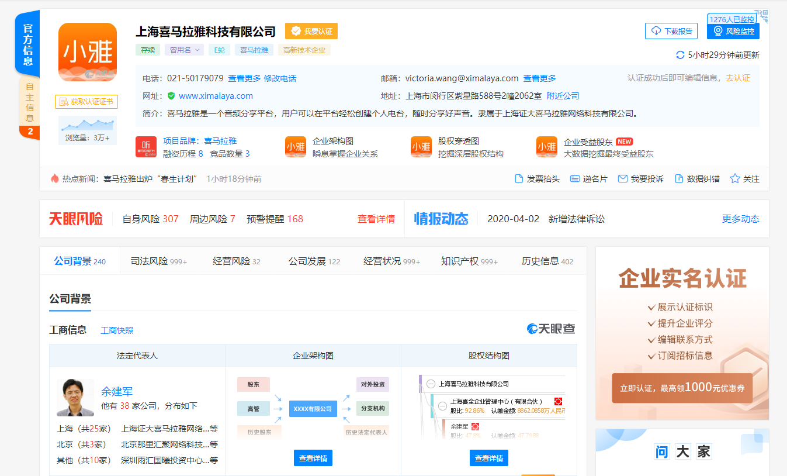Click the 企业架构图 orange icon
Image resolution: width=787 pixels, height=476 pixels.
296,147
